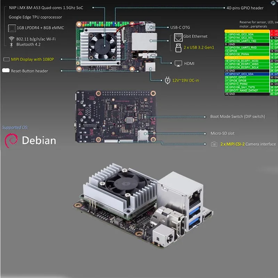The height and width of the screenshot is (278, 278).
Task: Select pin 3 GPIO145_I2C2_SDA row
Action: (247, 34)
